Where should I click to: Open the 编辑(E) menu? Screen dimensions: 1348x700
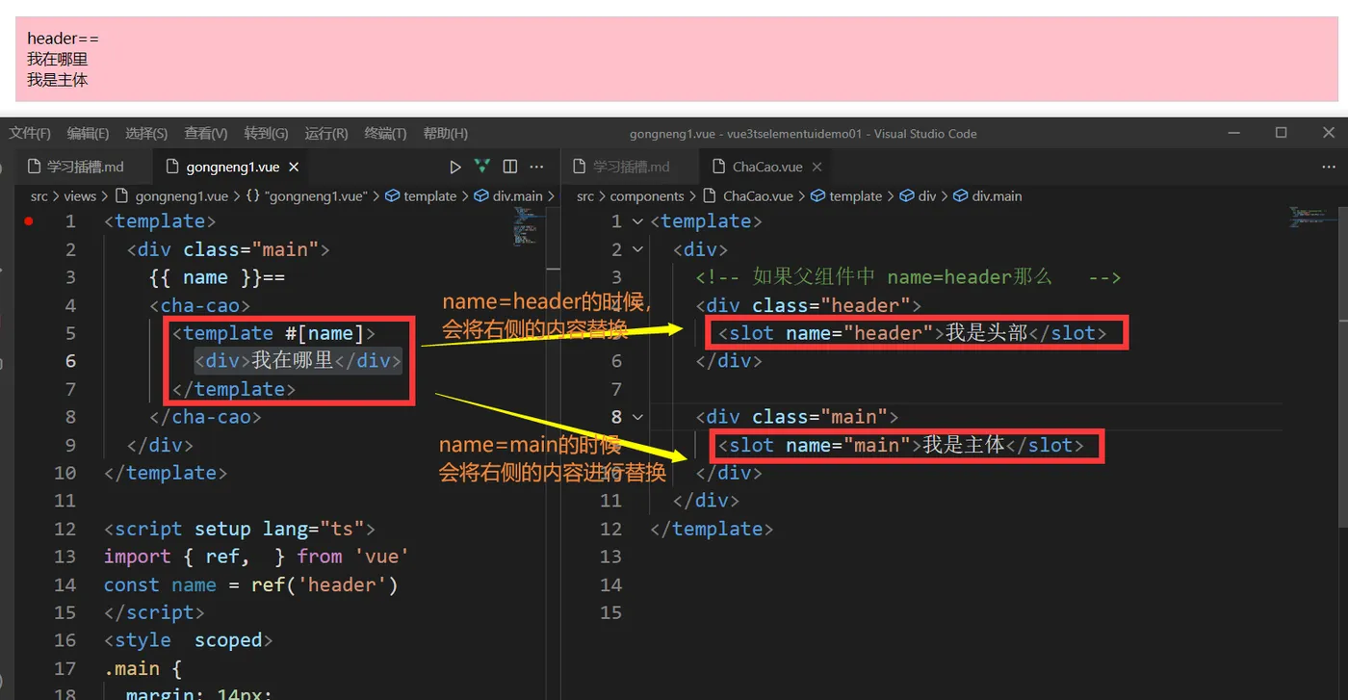click(x=88, y=133)
